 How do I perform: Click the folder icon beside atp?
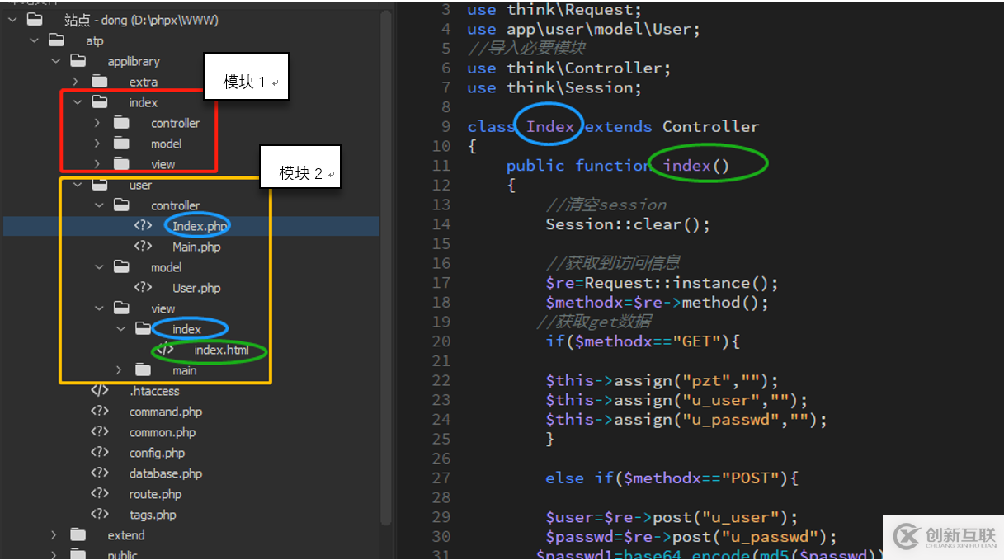[x=56, y=40]
